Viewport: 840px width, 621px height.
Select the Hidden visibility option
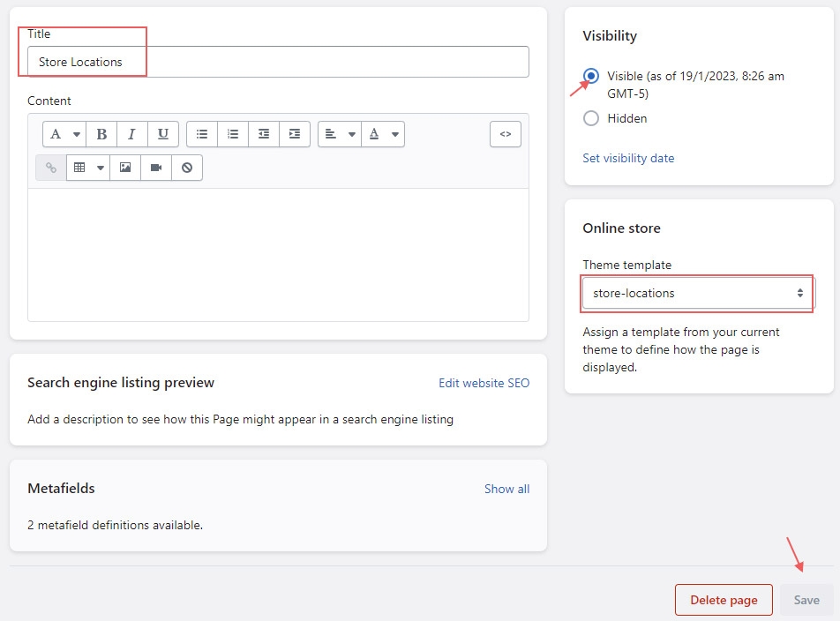(x=591, y=118)
